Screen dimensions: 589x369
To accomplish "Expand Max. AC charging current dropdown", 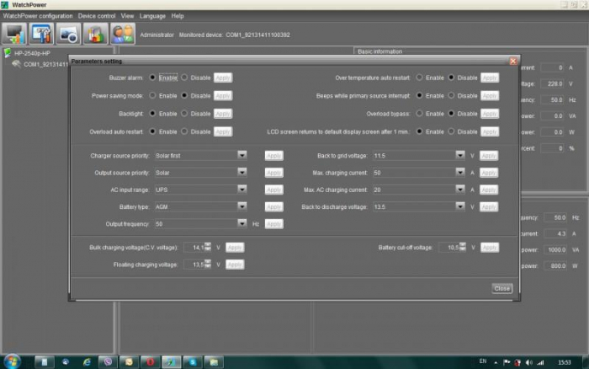I will point(460,190).
